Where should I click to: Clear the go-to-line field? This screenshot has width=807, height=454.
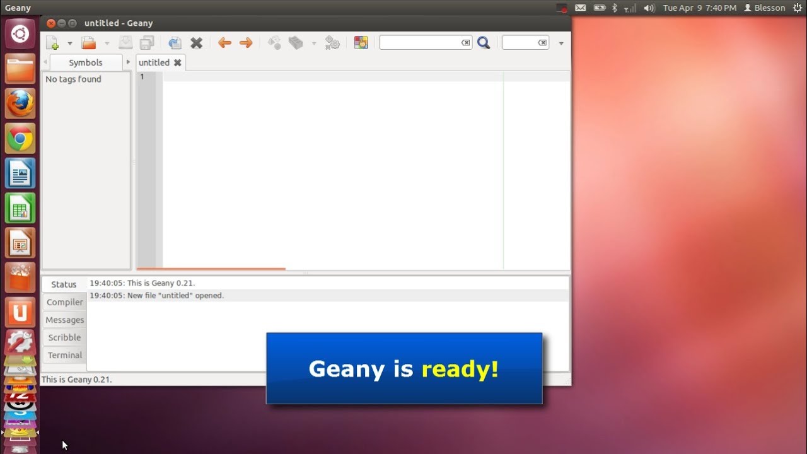(542, 43)
